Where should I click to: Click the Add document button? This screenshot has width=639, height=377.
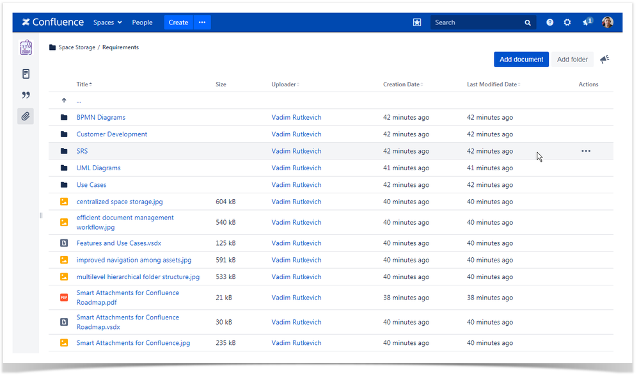pos(521,60)
